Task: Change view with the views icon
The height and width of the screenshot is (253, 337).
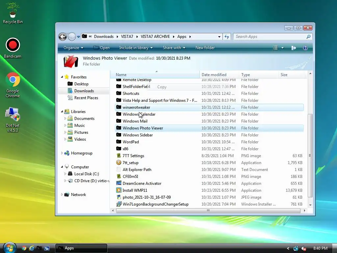Action: (x=275, y=48)
